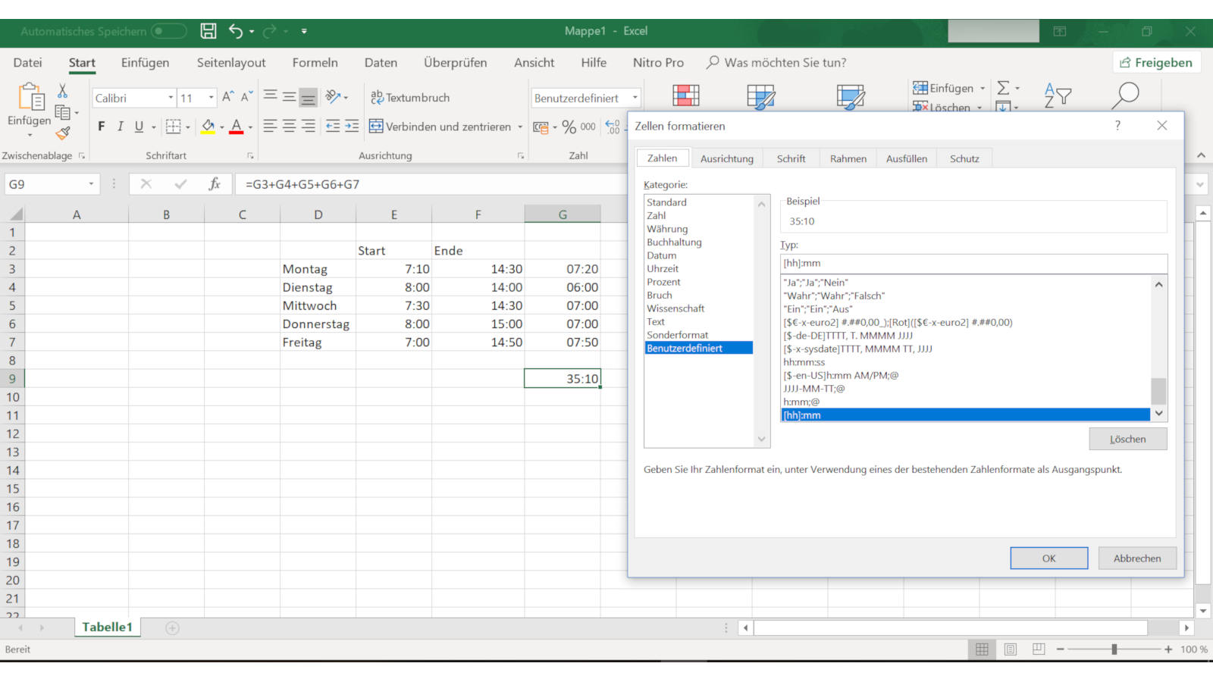
Task: Click the Cut scissors icon
Action: coord(63,91)
